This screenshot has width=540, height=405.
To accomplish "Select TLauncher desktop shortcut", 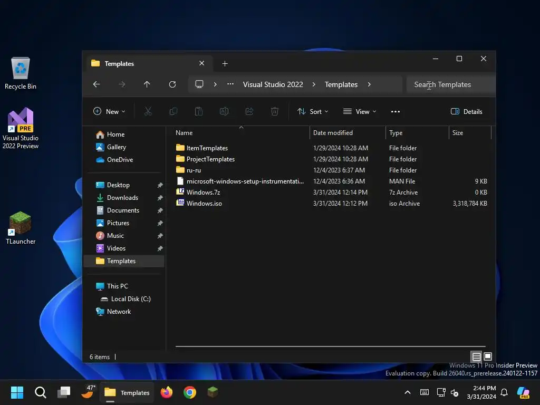I will point(21,228).
